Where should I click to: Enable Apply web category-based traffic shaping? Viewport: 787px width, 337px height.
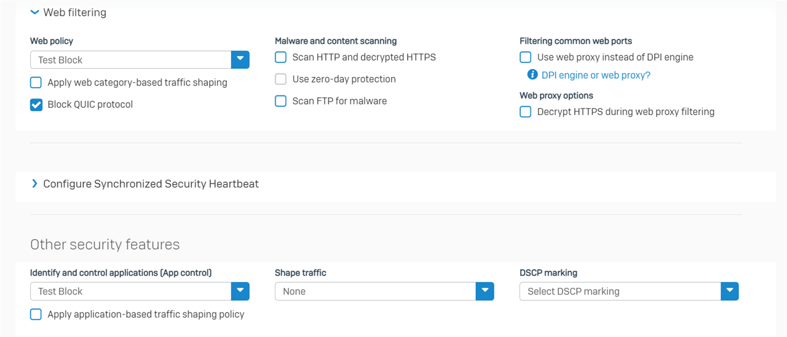click(36, 82)
